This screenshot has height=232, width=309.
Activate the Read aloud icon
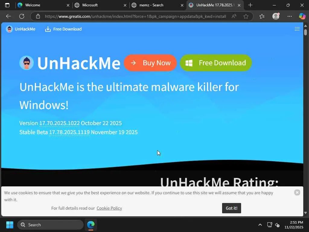coord(234,16)
